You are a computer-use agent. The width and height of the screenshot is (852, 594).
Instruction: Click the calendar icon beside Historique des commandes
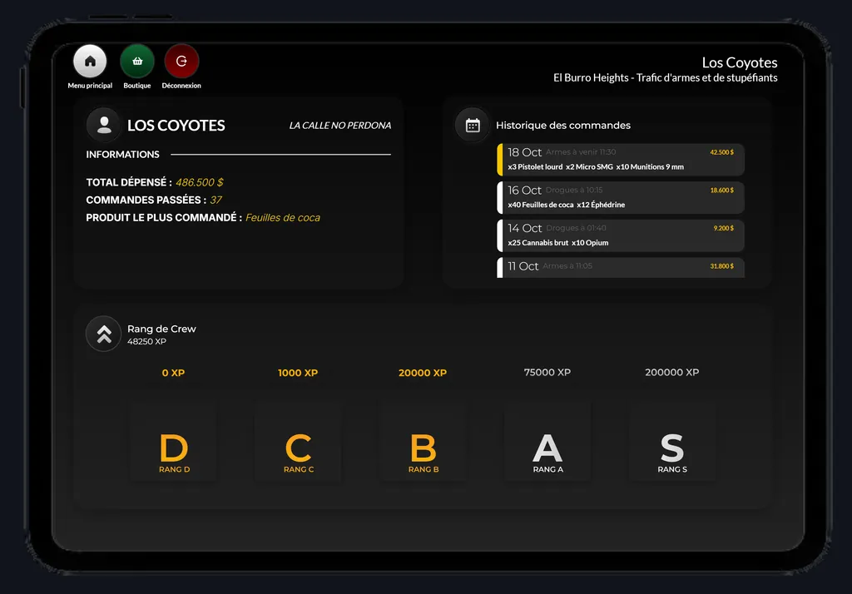(x=473, y=126)
